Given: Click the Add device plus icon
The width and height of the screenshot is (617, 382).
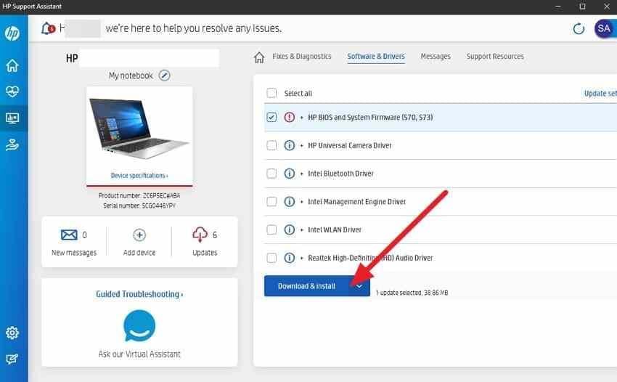Looking at the screenshot, I should point(139,235).
